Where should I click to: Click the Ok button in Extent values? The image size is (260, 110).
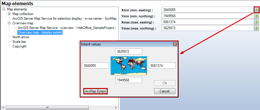(x=165, y=83)
